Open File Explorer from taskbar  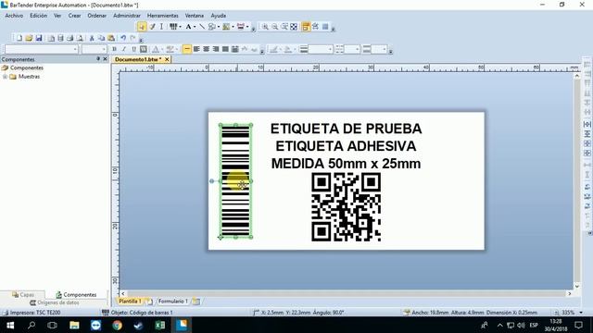74,325
